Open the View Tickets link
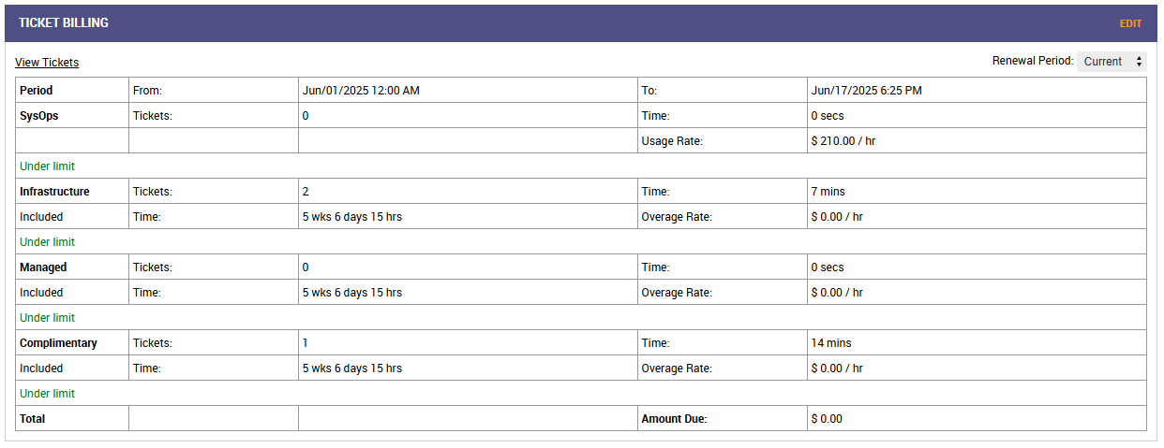Image resolution: width=1164 pixels, height=448 pixels. coord(47,63)
